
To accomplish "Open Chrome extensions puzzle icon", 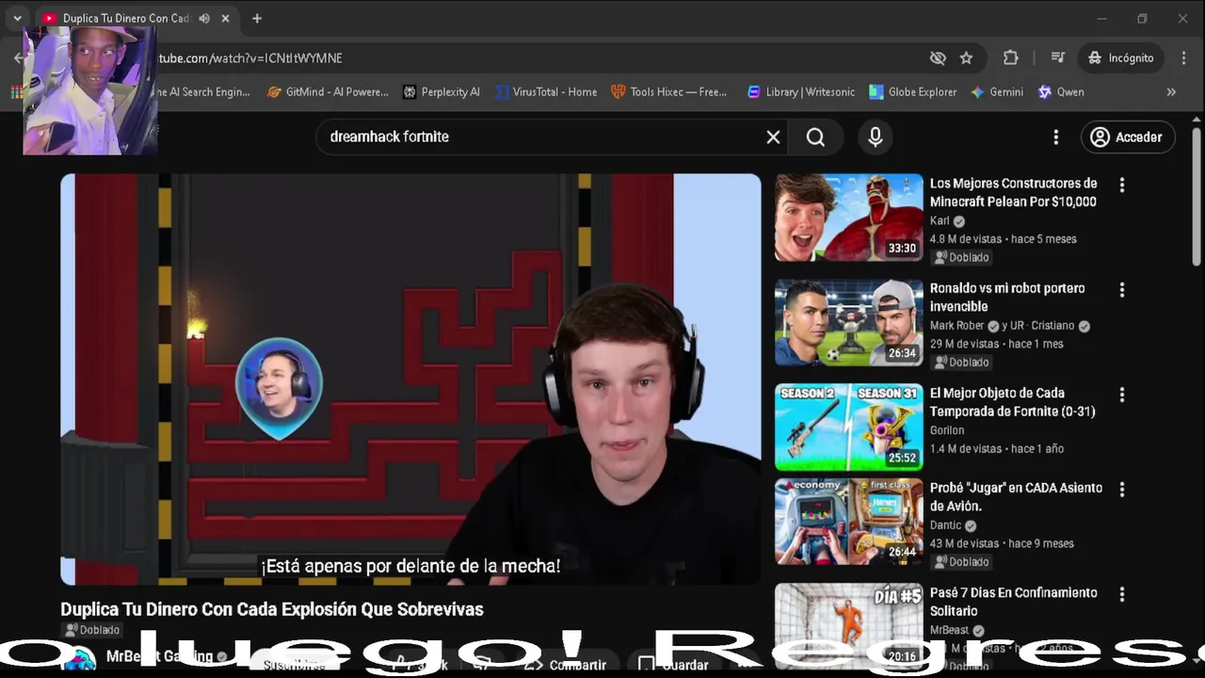I will [1011, 58].
